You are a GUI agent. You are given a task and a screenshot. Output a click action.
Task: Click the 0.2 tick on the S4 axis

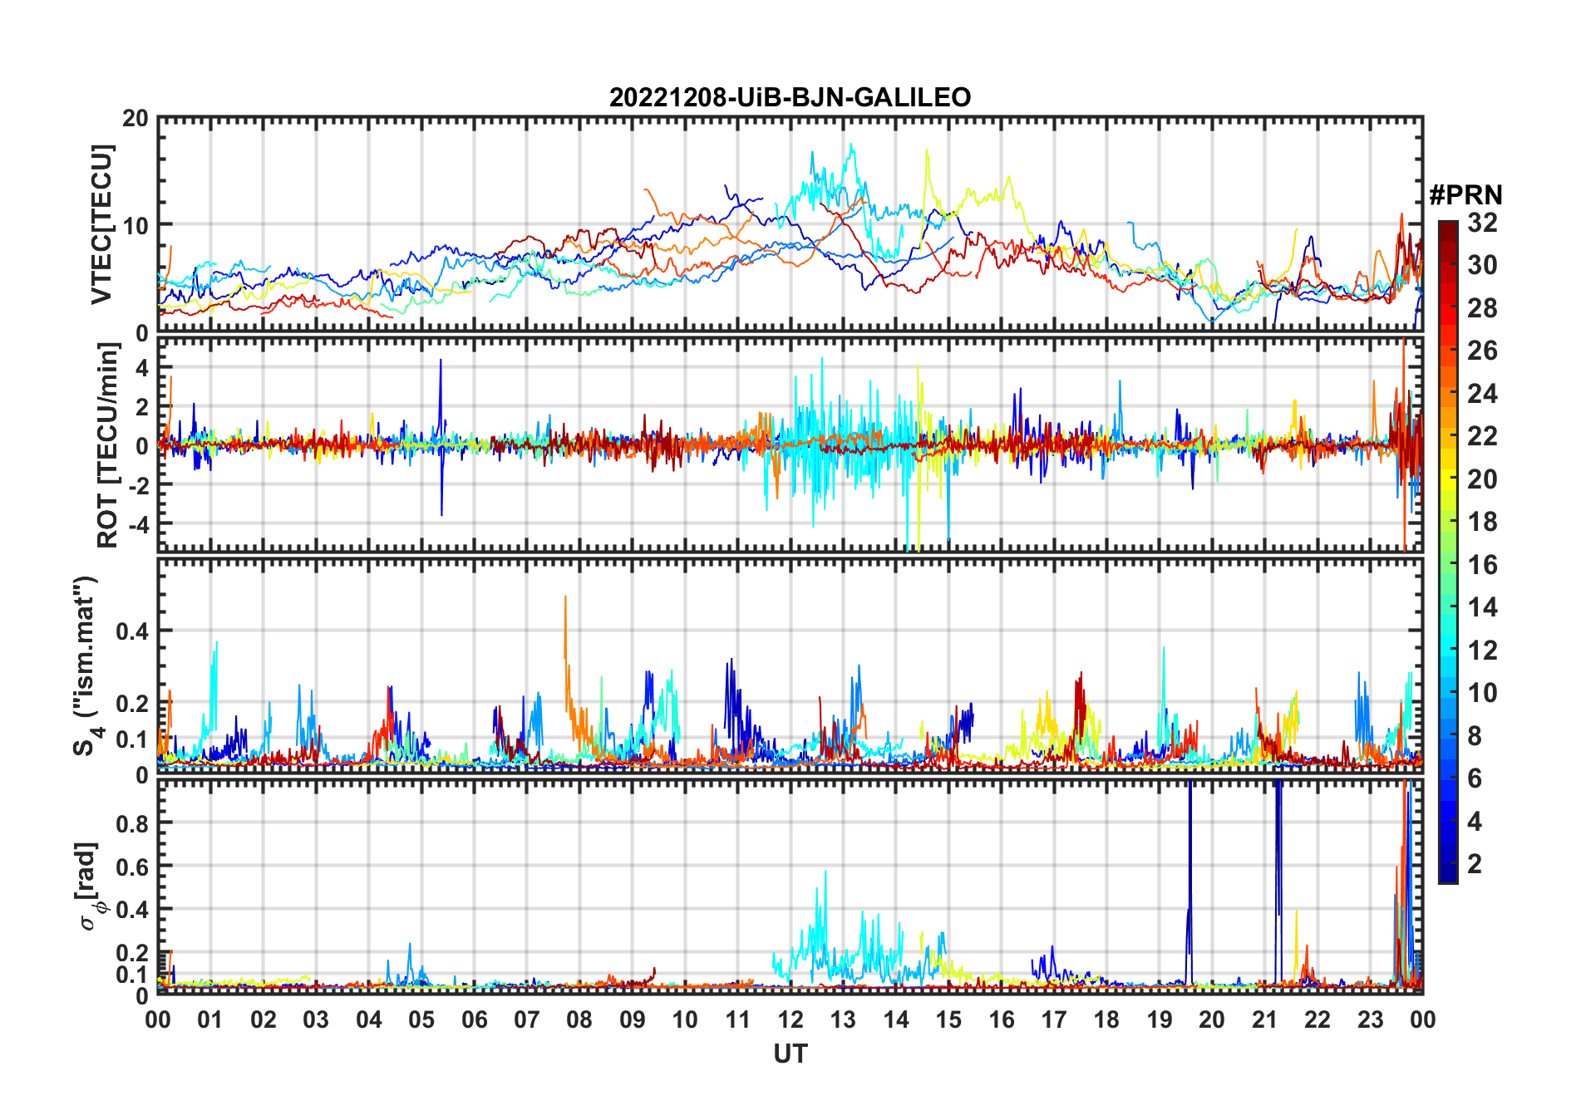(x=133, y=703)
